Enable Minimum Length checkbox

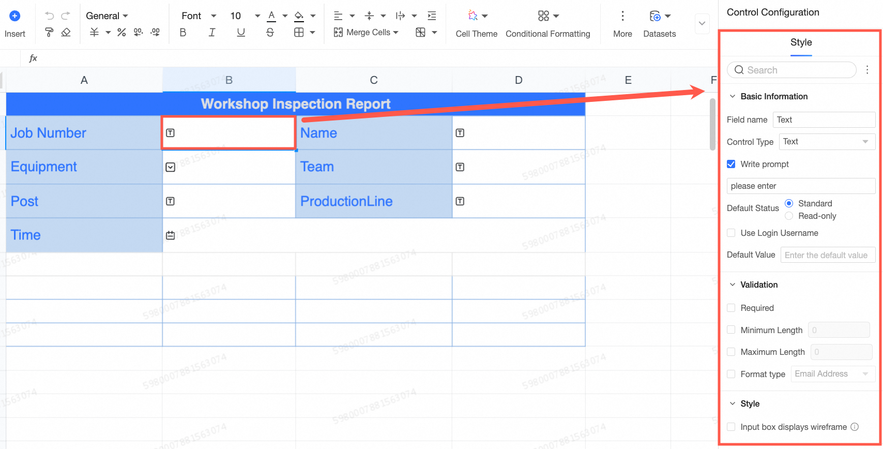pos(731,330)
